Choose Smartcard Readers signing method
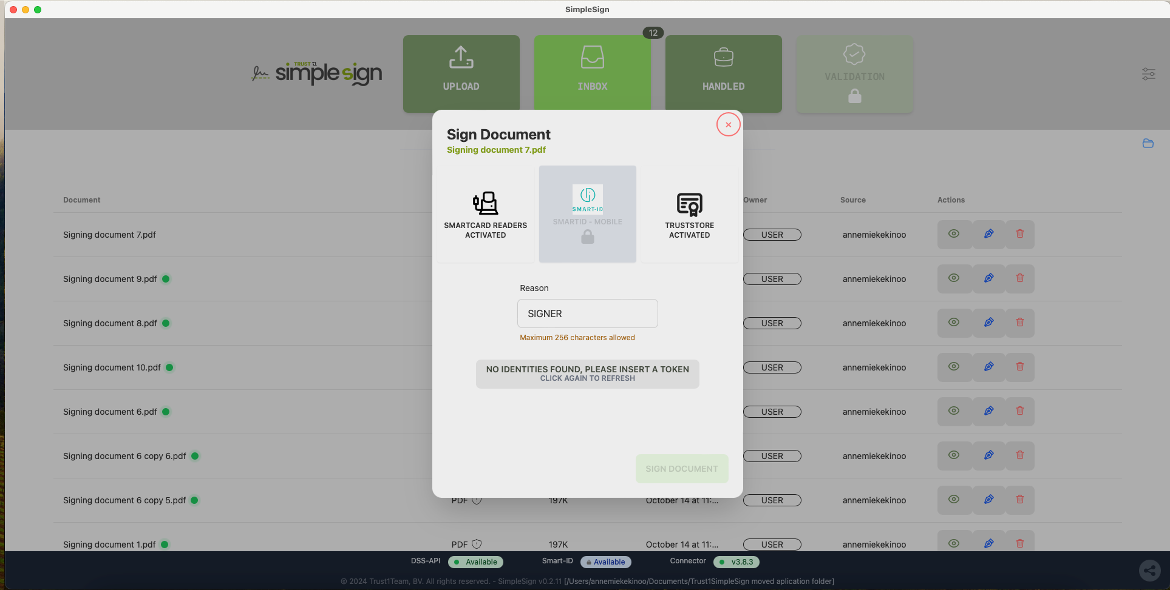This screenshot has height=590, width=1170. click(x=486, y=214)
